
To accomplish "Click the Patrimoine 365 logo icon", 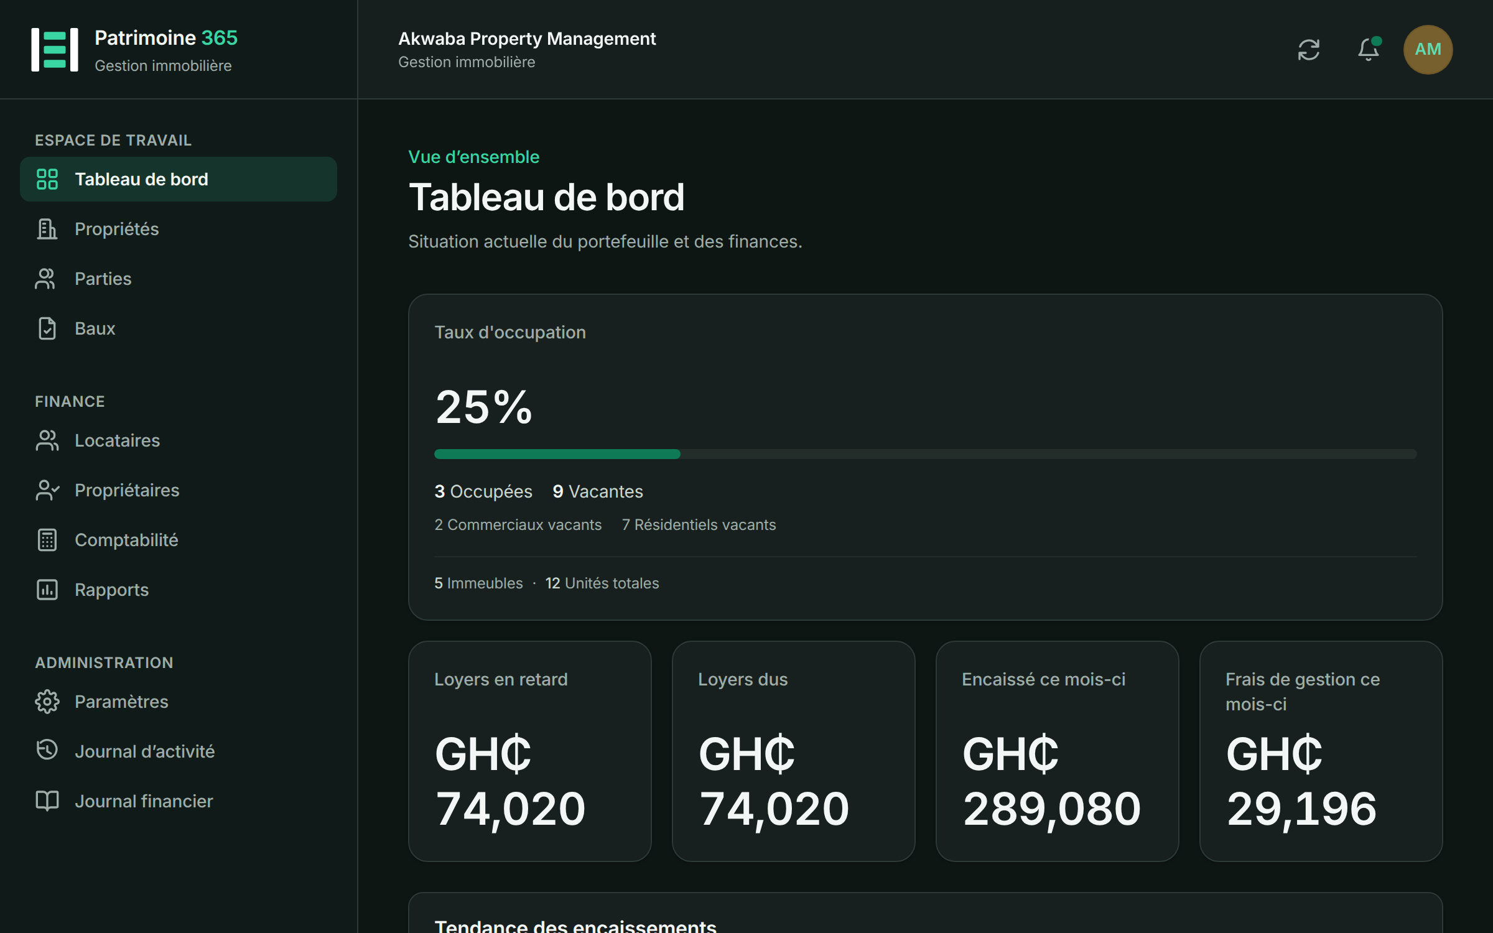I will 55,50.
